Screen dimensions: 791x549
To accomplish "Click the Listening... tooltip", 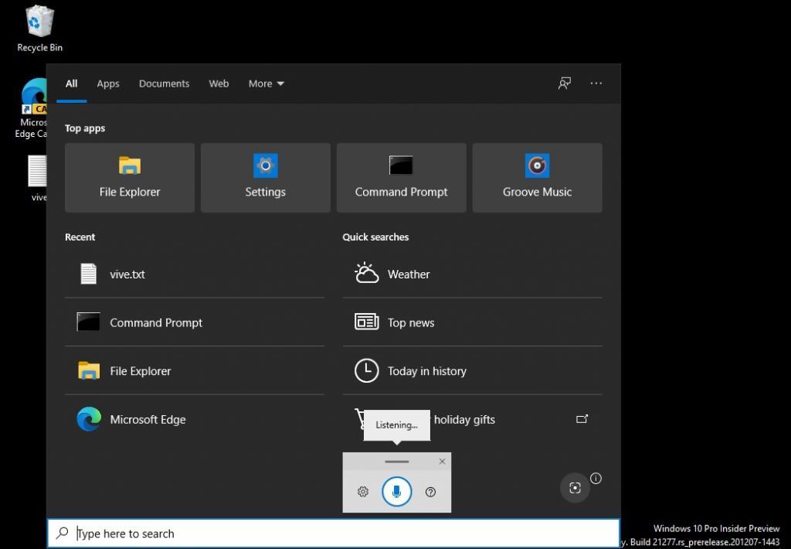I will pos(396,425).
